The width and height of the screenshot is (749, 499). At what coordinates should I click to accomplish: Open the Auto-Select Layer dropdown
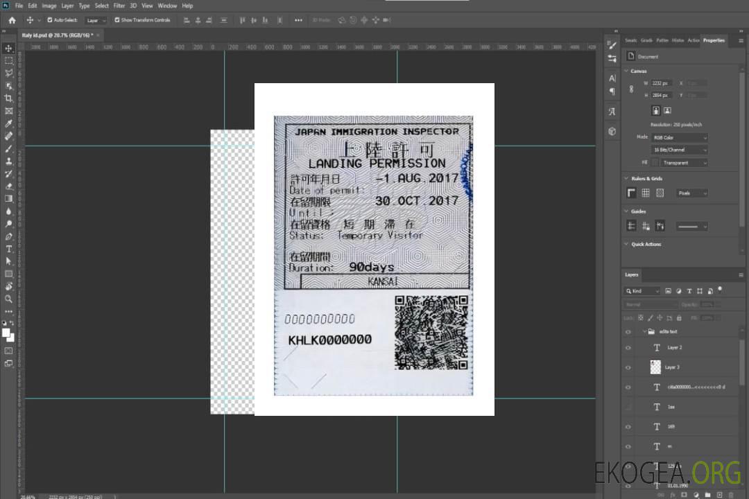96,20
